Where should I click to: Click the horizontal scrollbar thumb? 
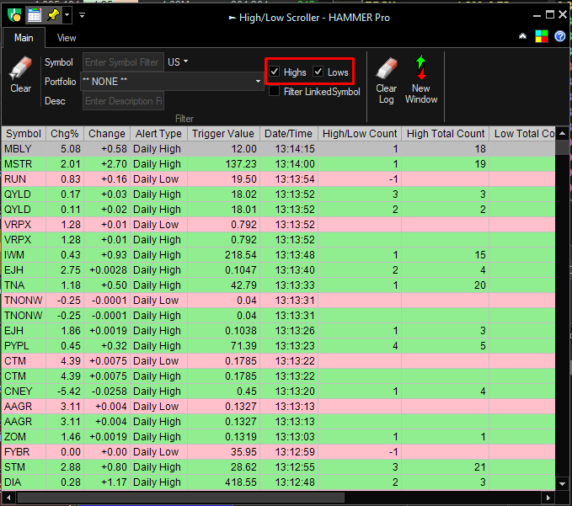(x=181, y=498)
